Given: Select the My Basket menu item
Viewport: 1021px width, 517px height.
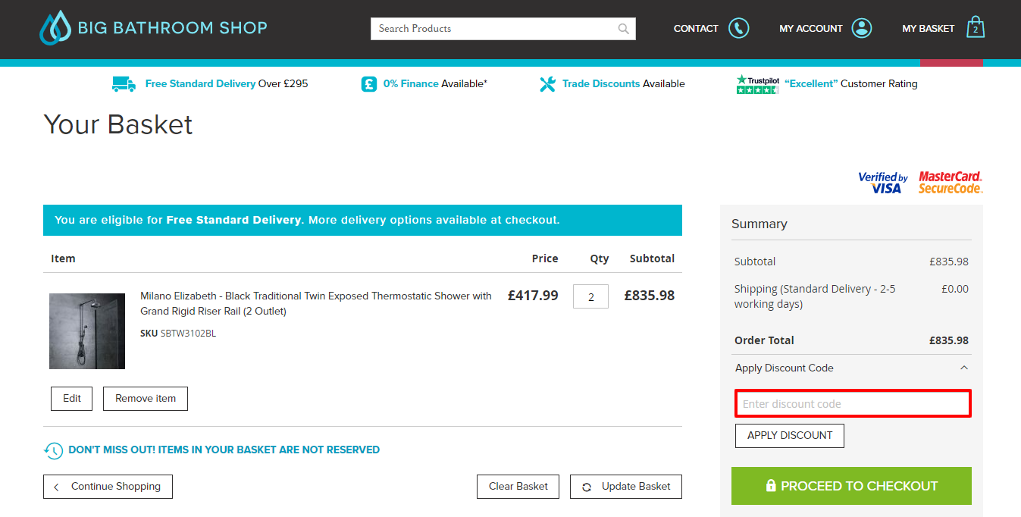Looking at the screenshot, I should pos(928,28).
